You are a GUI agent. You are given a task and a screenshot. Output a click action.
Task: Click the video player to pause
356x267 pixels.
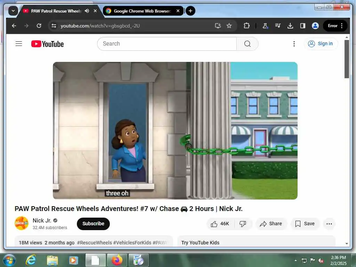point(175,131)
